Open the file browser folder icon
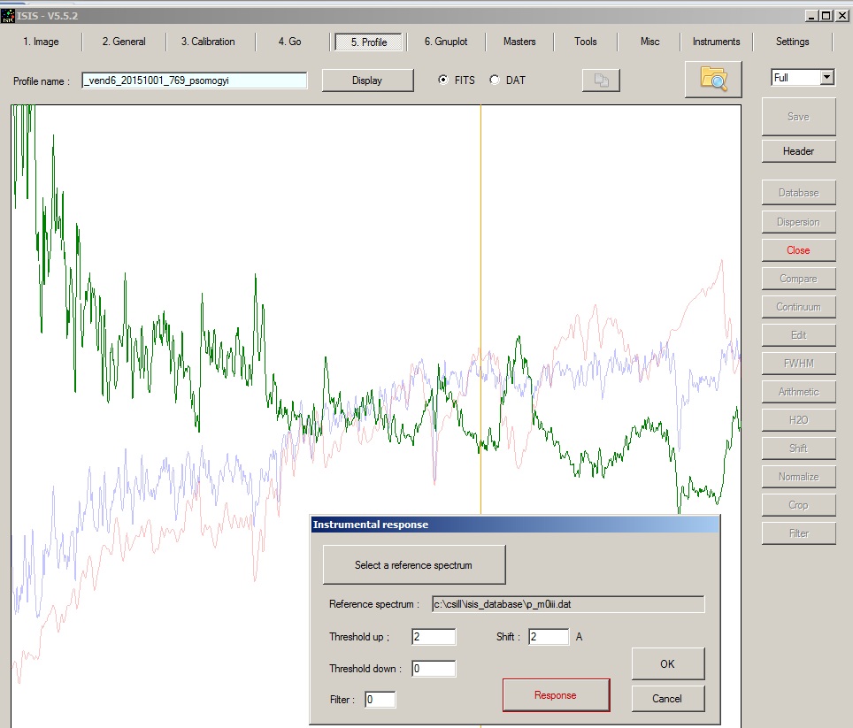The width and height of the screenshot is (853, 728). click(713, 80)
